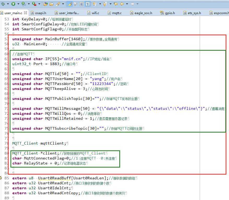The image size is (229, 200).
Task: Open the Previous Annotation dropdown arrow
Action: tap(110, 4)
